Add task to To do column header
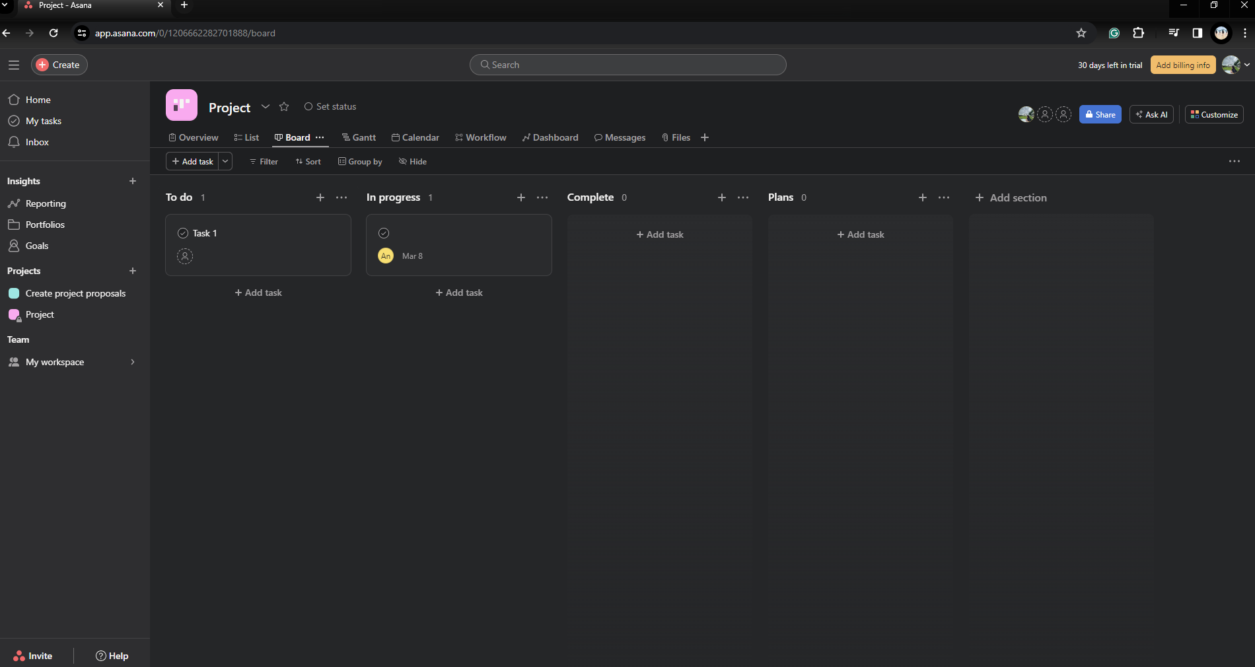 pyautogui.click(x=320, y=197)
